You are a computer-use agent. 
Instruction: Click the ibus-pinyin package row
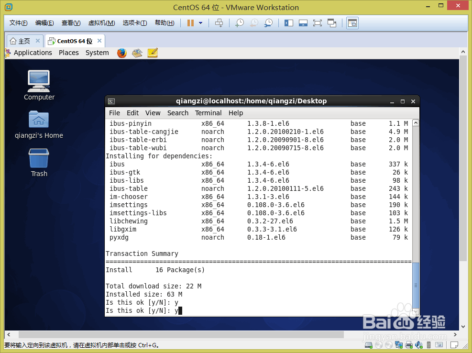coord(259,124)
